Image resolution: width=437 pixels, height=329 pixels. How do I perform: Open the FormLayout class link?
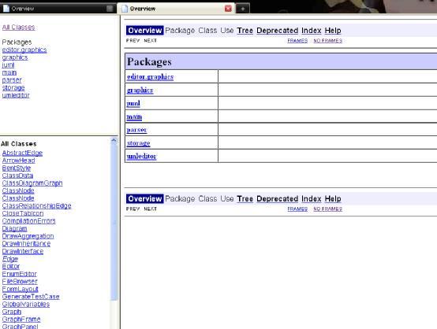[20, 289]
